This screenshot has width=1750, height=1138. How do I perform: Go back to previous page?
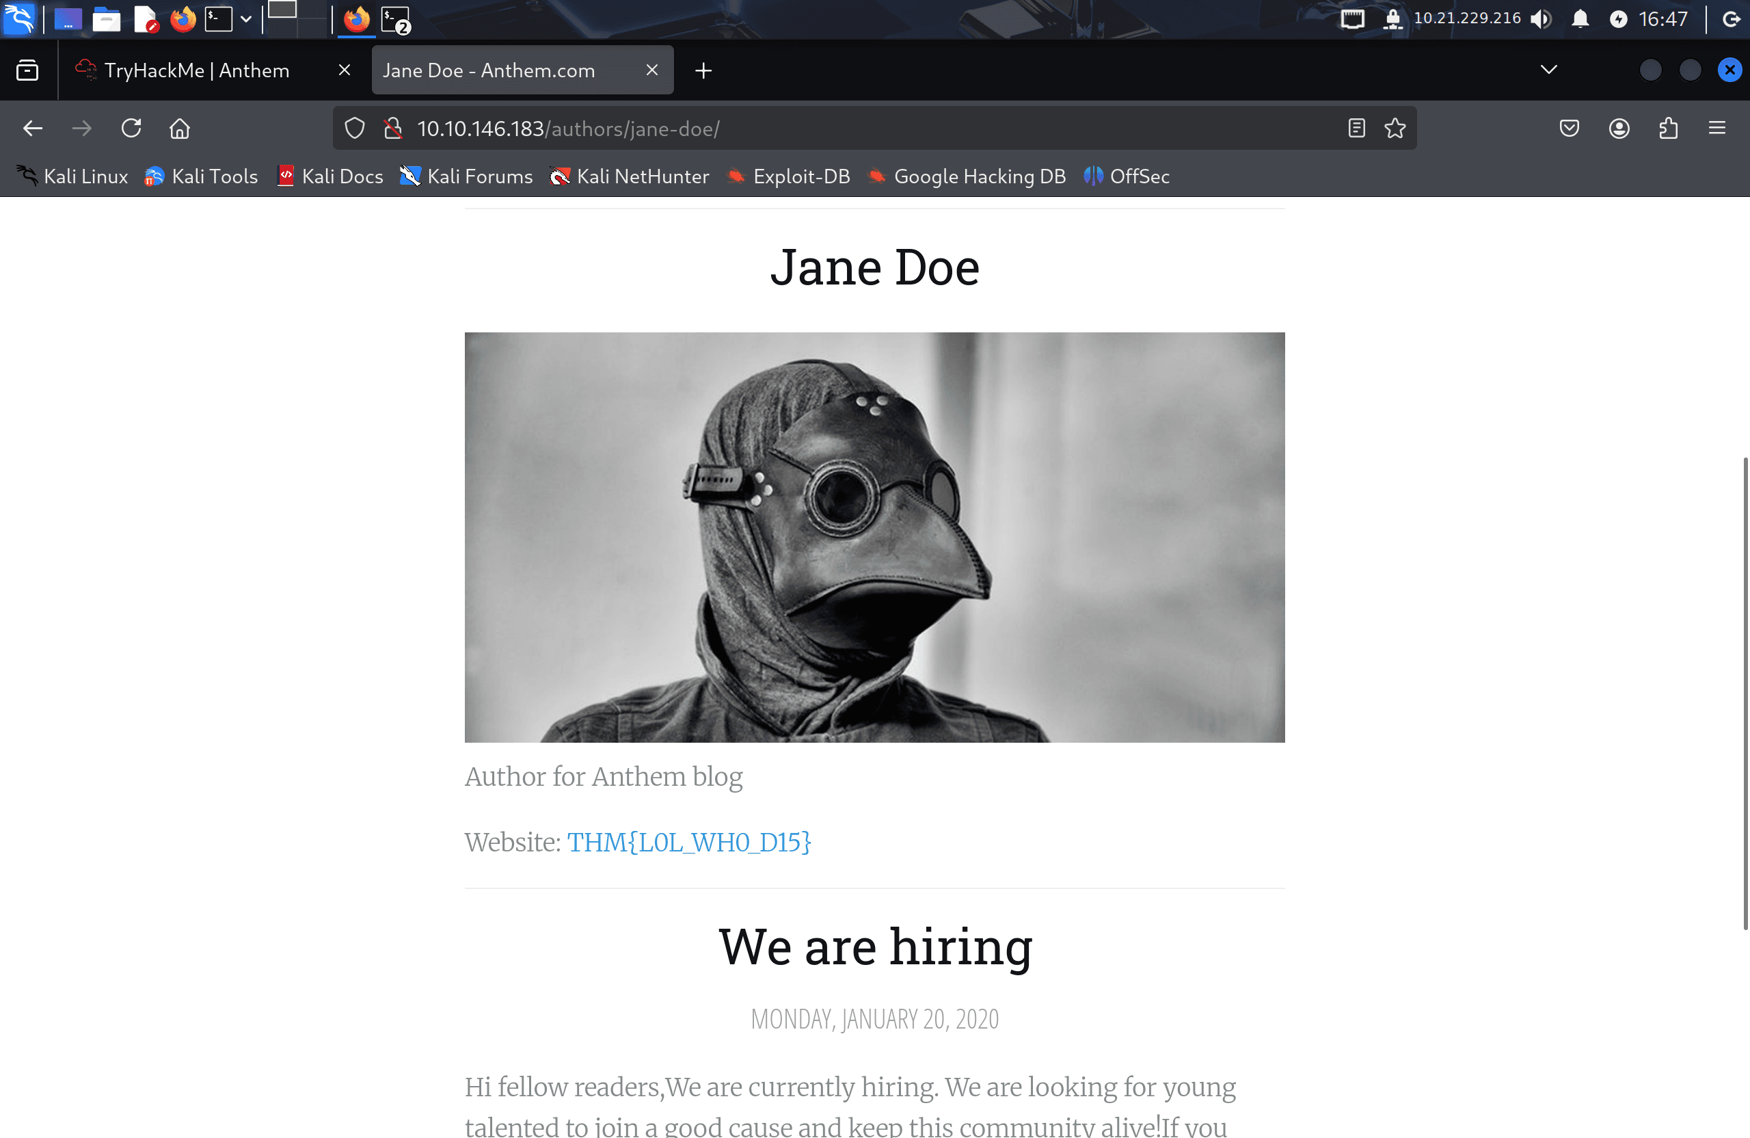tap(33, 129)
